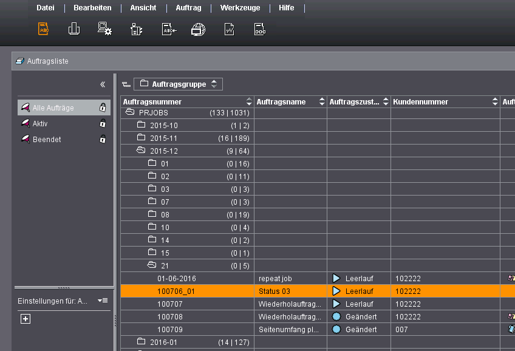Click the ABC document arrow toolbar icon

(x=169, y=29)
